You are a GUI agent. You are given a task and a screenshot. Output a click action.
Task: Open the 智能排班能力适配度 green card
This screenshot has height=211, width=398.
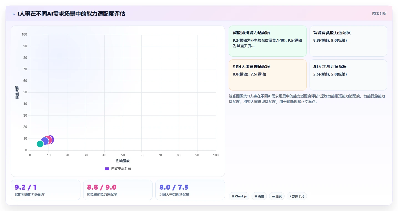(268, 41)
